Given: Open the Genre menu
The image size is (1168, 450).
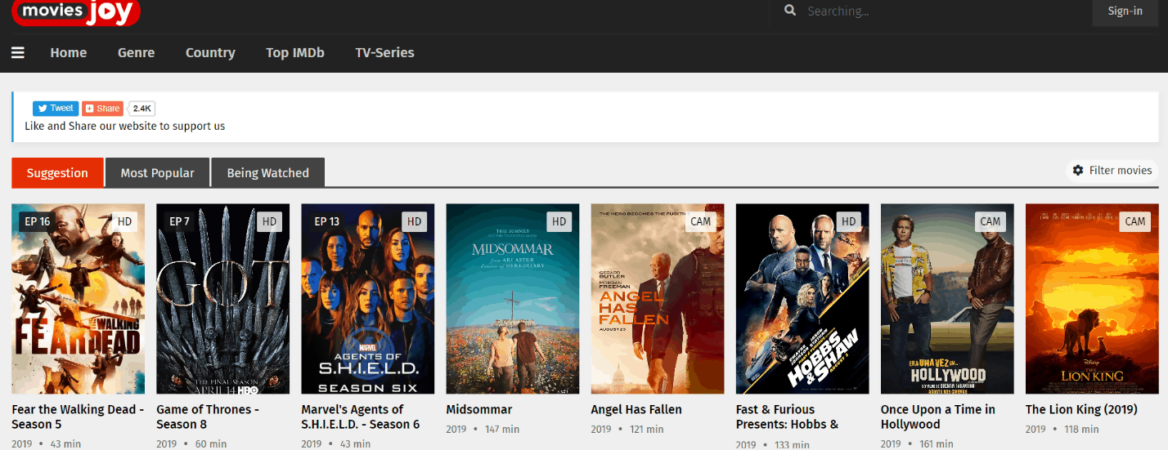Looking at the screenshot, I should 136,52.
